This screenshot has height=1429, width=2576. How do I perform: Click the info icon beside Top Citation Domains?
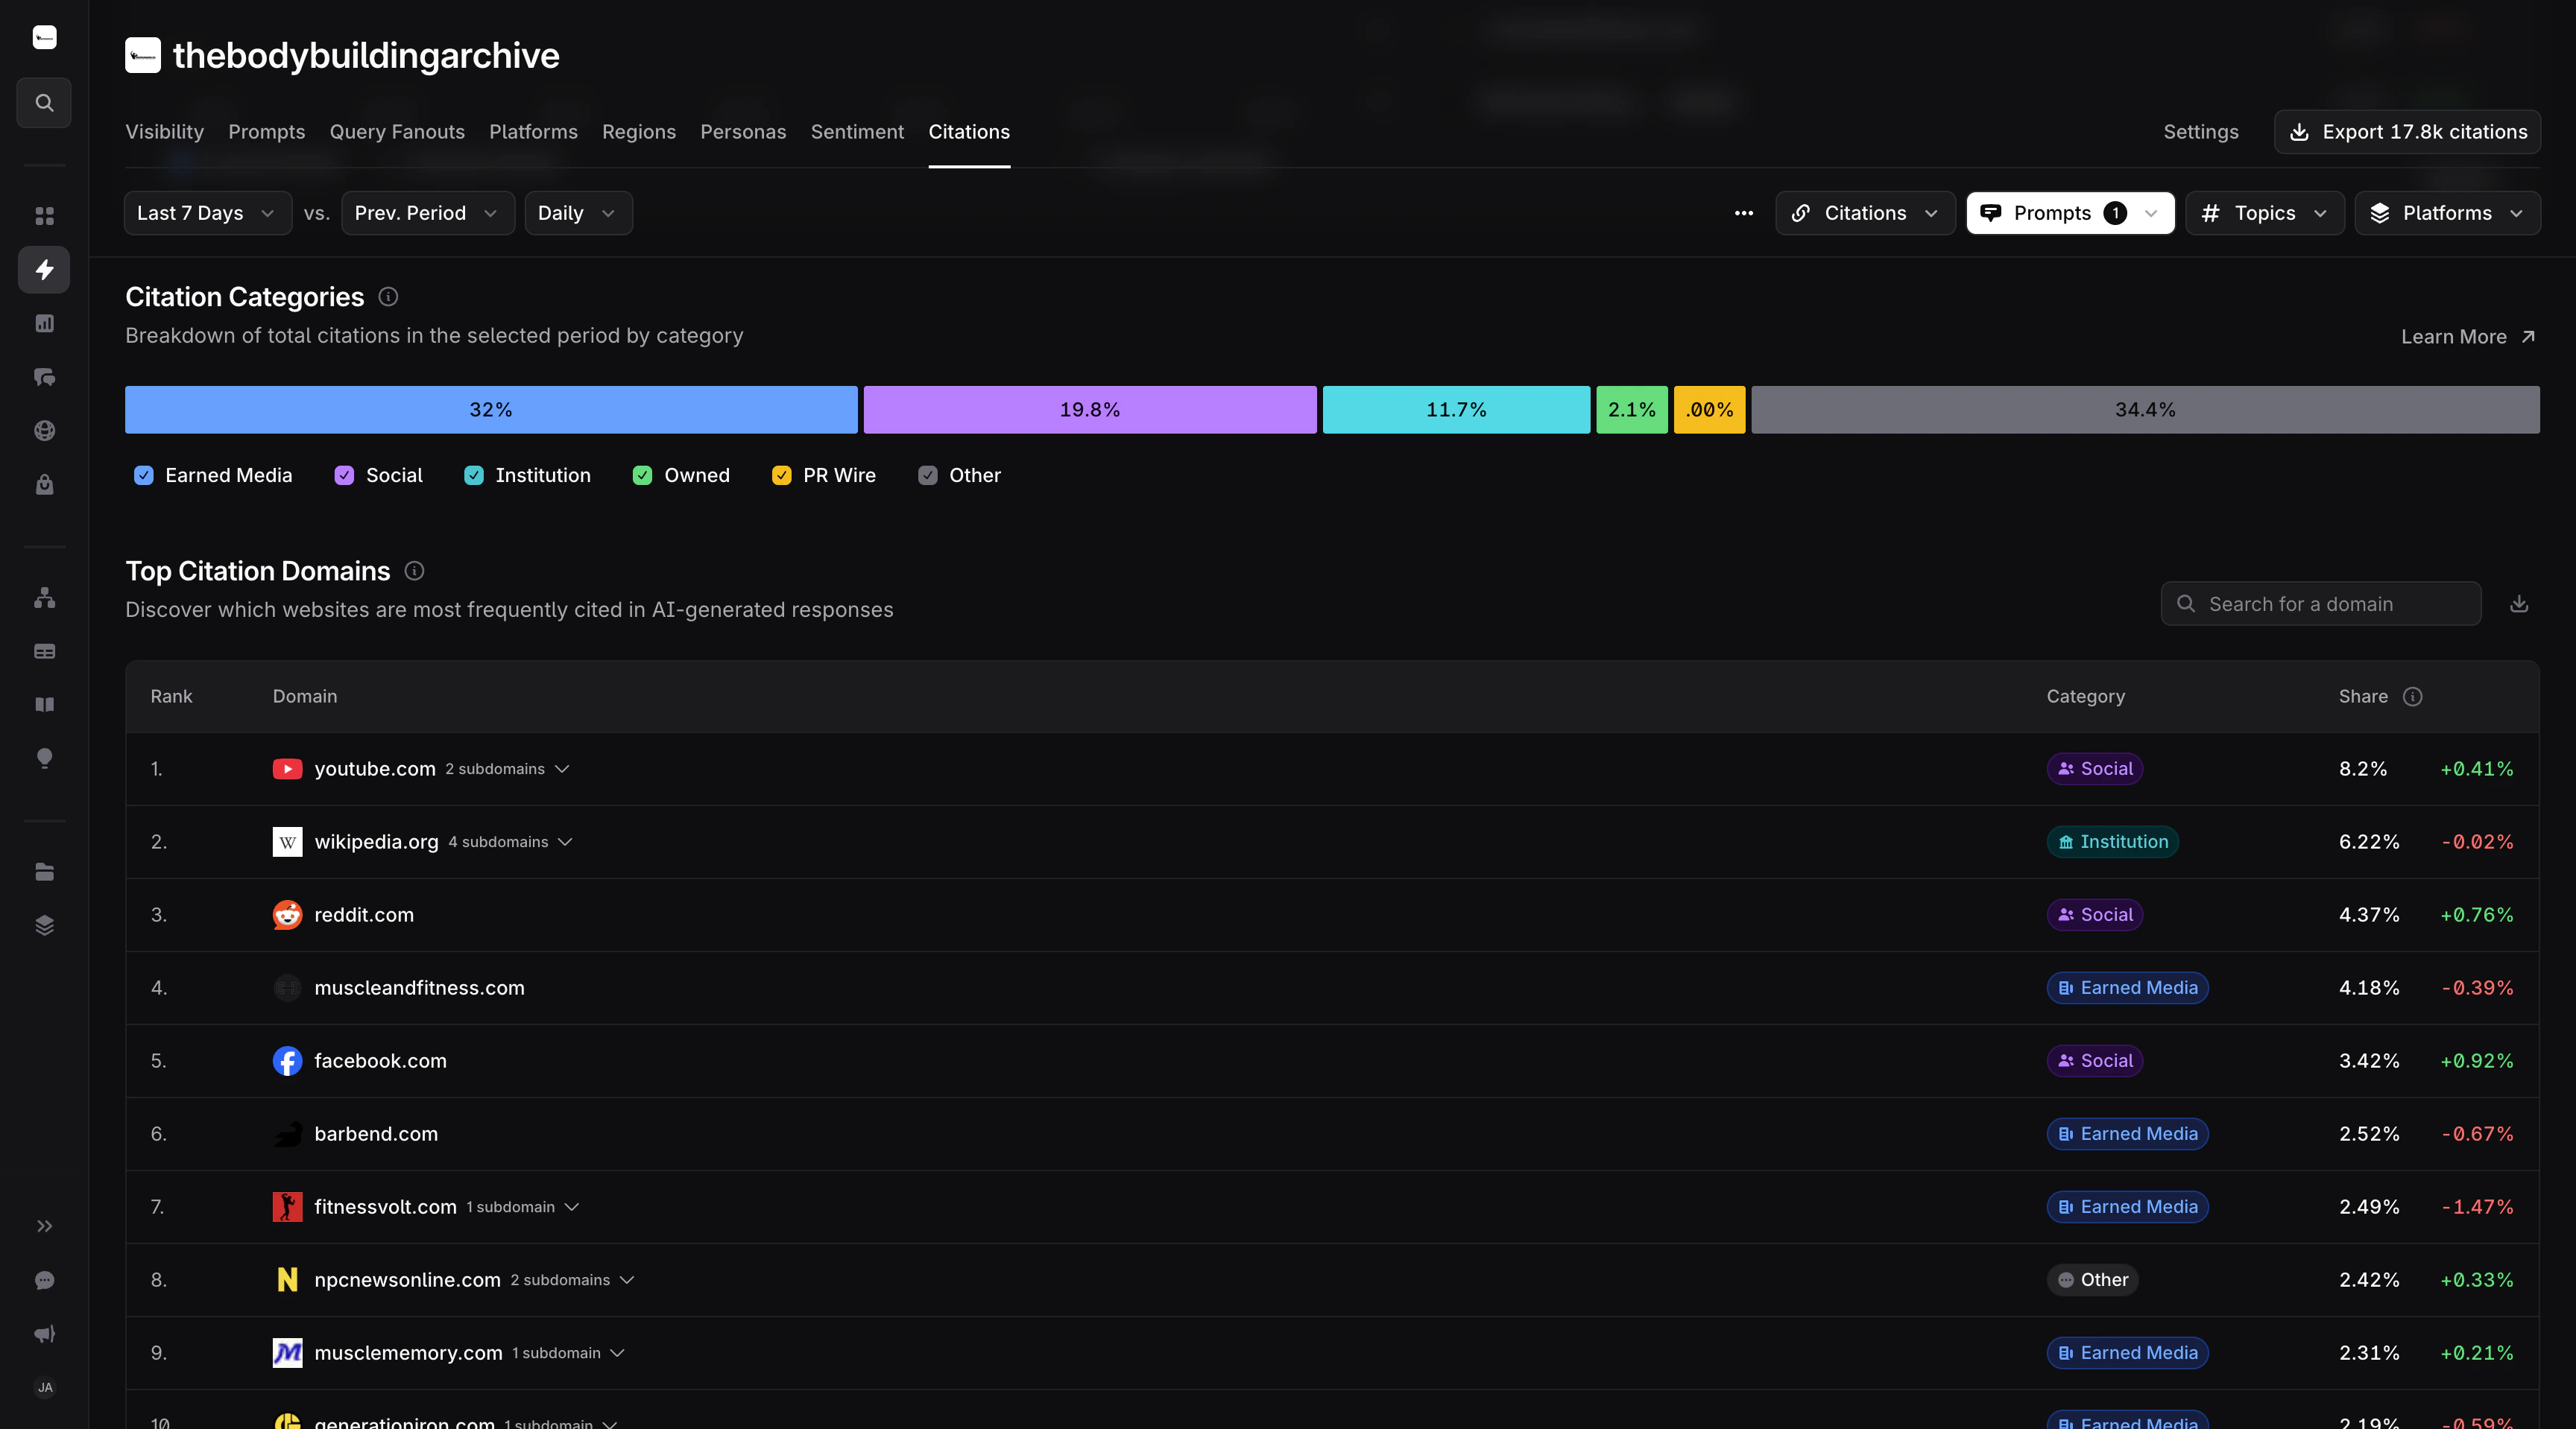point(414,571)
